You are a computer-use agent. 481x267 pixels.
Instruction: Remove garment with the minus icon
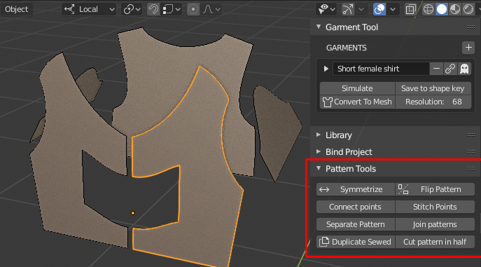[x=436, y=69]
